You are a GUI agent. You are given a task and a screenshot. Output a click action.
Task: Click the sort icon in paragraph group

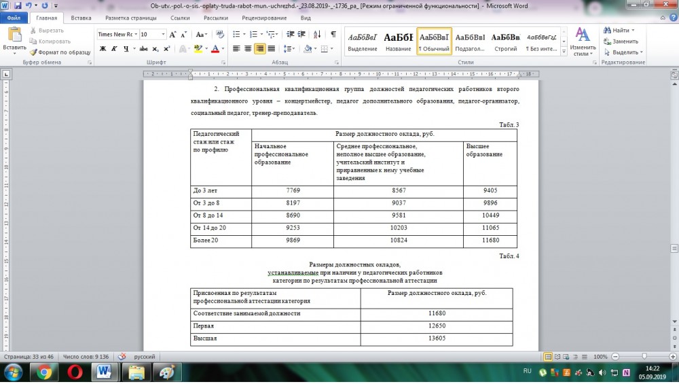coord(318,34)
